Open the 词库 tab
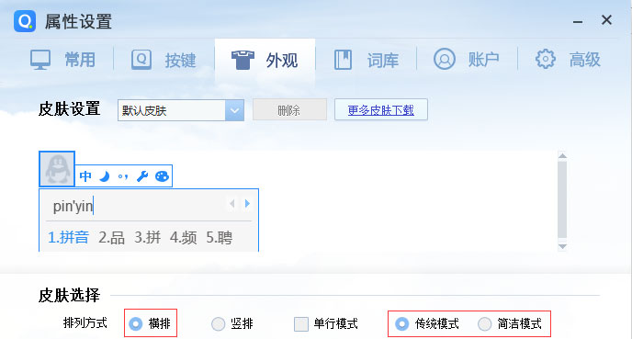Image resolution: width=632 pixels, height=339 pixels. (366, 60)
